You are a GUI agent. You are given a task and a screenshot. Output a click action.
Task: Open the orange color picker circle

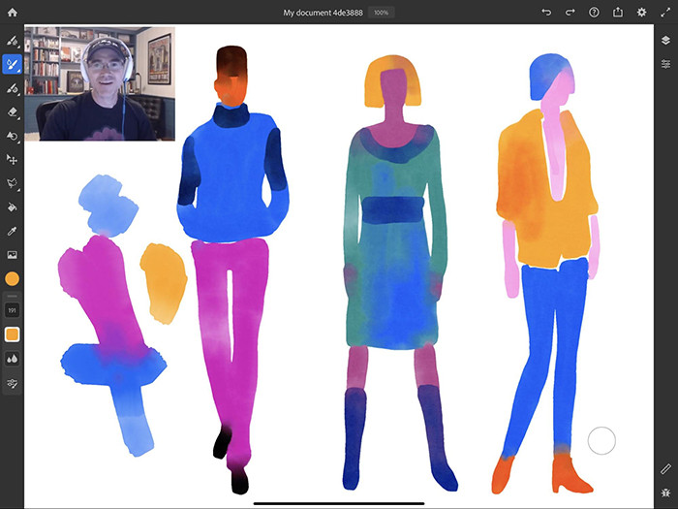(13, 279)
